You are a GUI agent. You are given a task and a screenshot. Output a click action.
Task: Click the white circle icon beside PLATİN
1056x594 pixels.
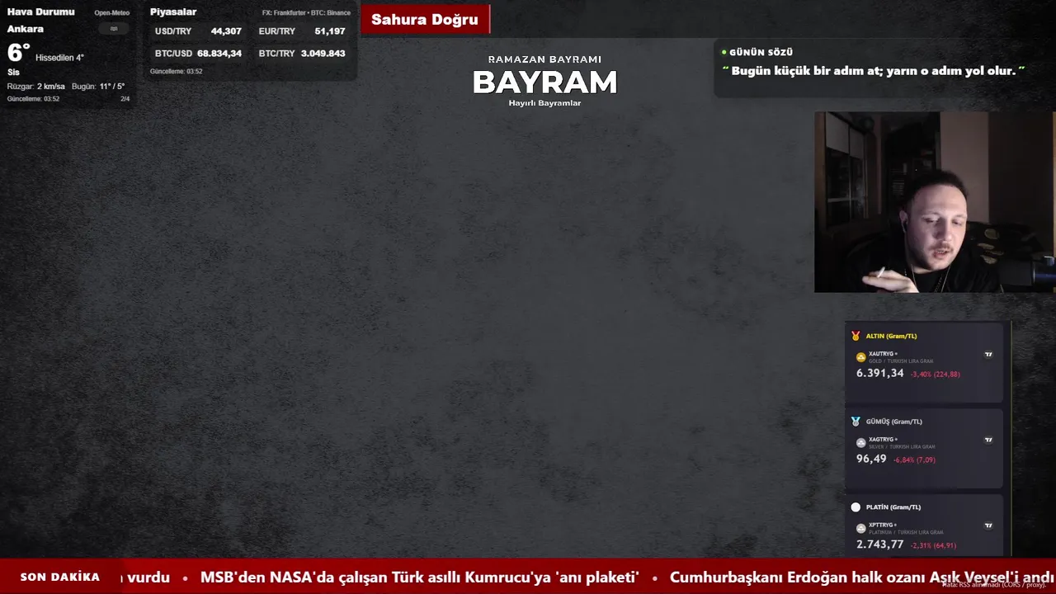point(856,507)
